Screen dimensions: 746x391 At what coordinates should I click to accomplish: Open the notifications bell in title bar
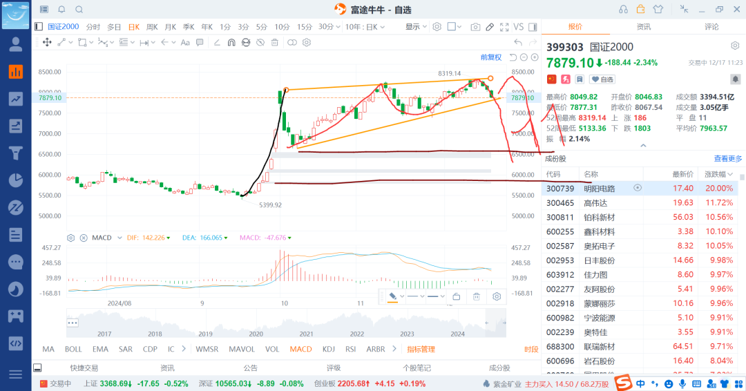(x=61, y=10)
